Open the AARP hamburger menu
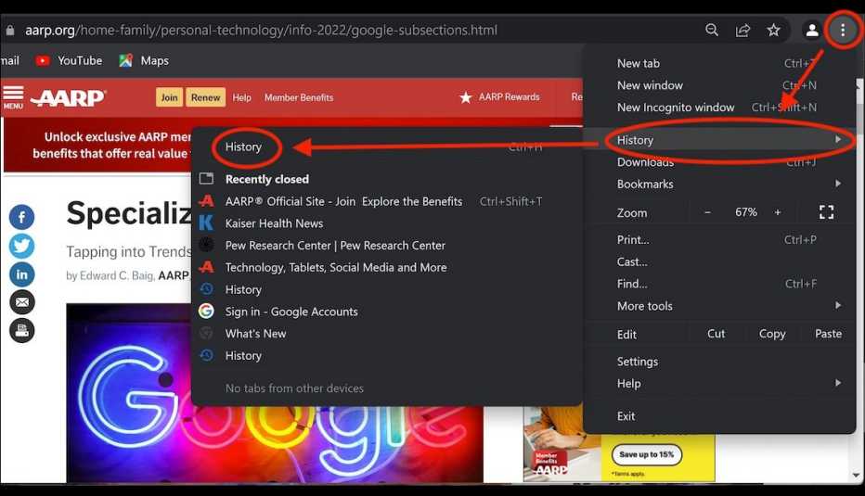Image resolution: width=865 pixels, height=496 pixels. (x=13, y=97)
